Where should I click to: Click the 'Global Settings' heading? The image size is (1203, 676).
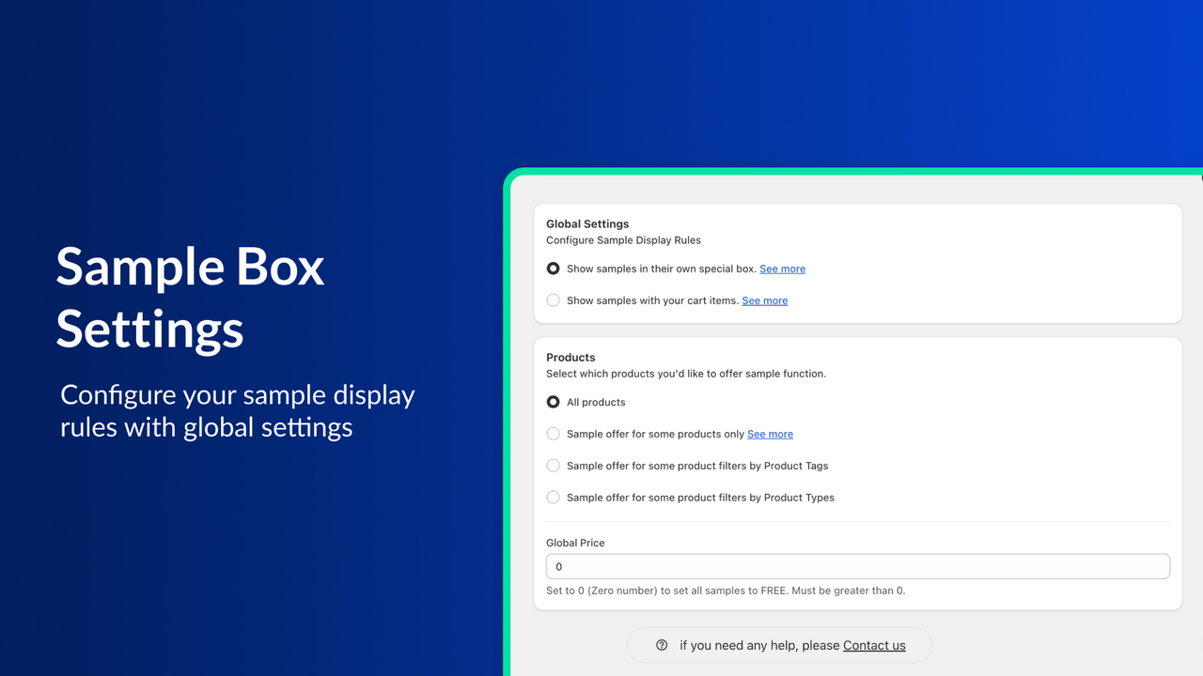point(587,223)
